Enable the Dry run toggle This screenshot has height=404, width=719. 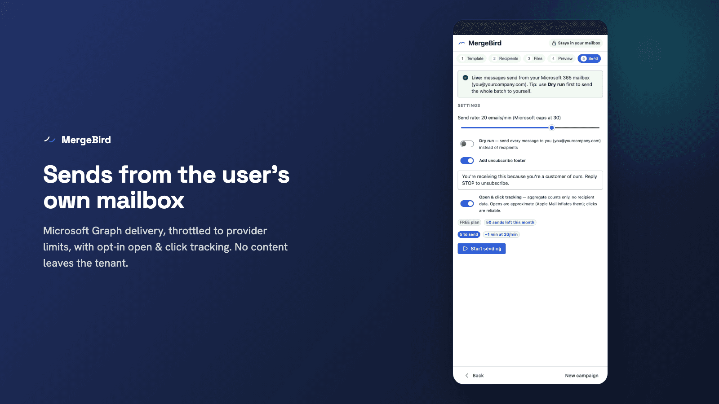[x=467, y=144]
